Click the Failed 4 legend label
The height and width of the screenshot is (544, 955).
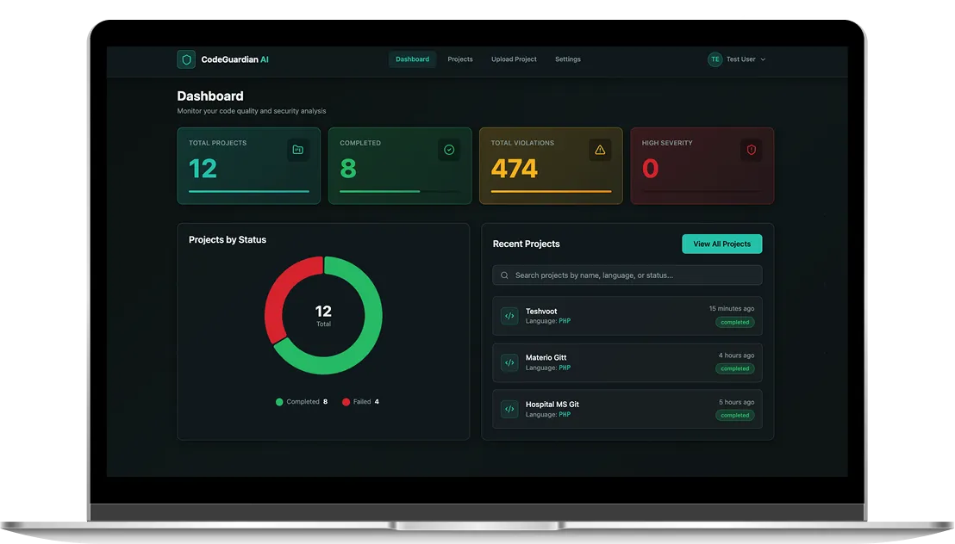pyautogui.click(x=366, y=402)
